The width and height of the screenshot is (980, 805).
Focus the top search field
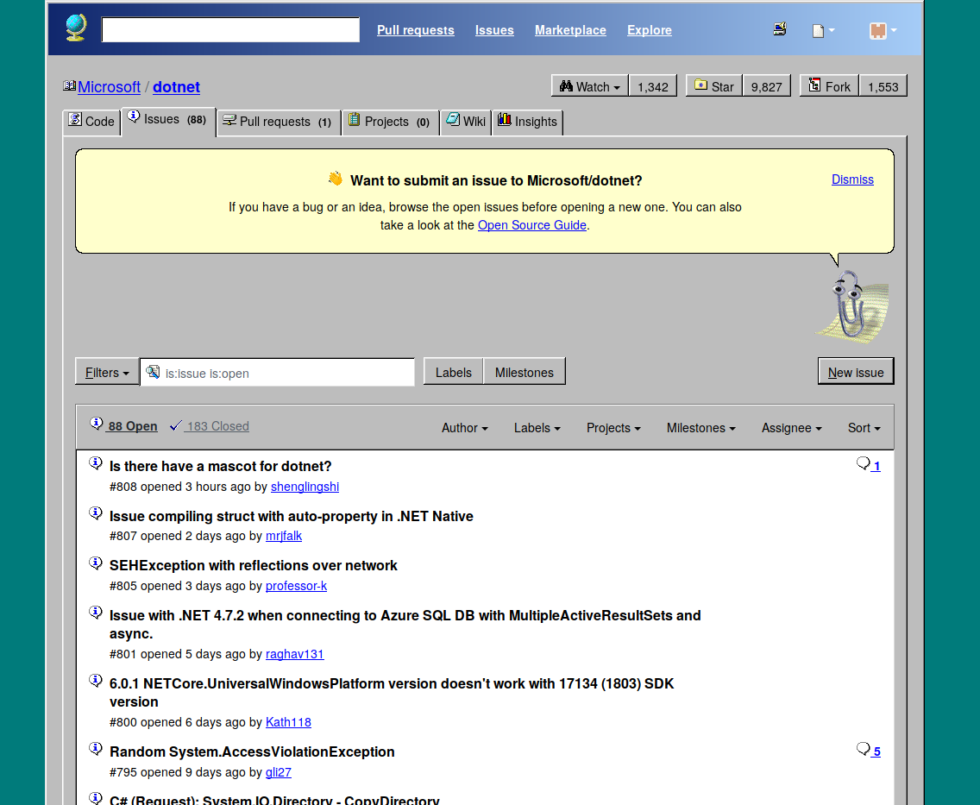(230, 30)
